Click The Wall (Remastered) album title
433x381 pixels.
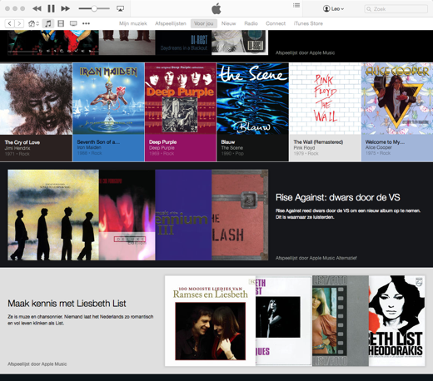[x=318, y=142]
